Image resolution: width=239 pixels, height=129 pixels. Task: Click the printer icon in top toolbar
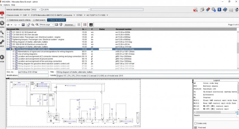(202, 10)
